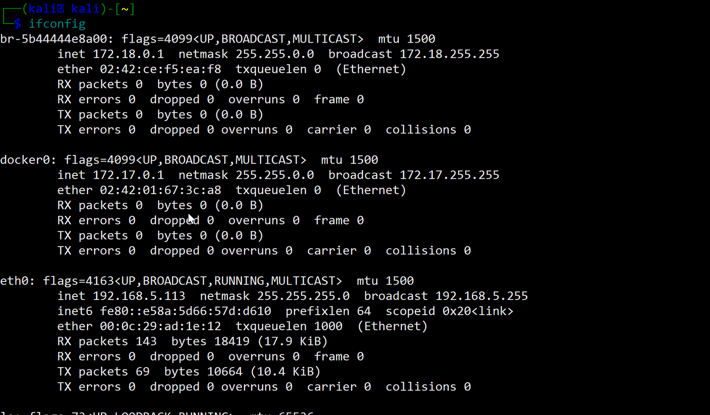Click the txqueuelen 1000 value
710x415 pixels.
[x=328, y=326]
